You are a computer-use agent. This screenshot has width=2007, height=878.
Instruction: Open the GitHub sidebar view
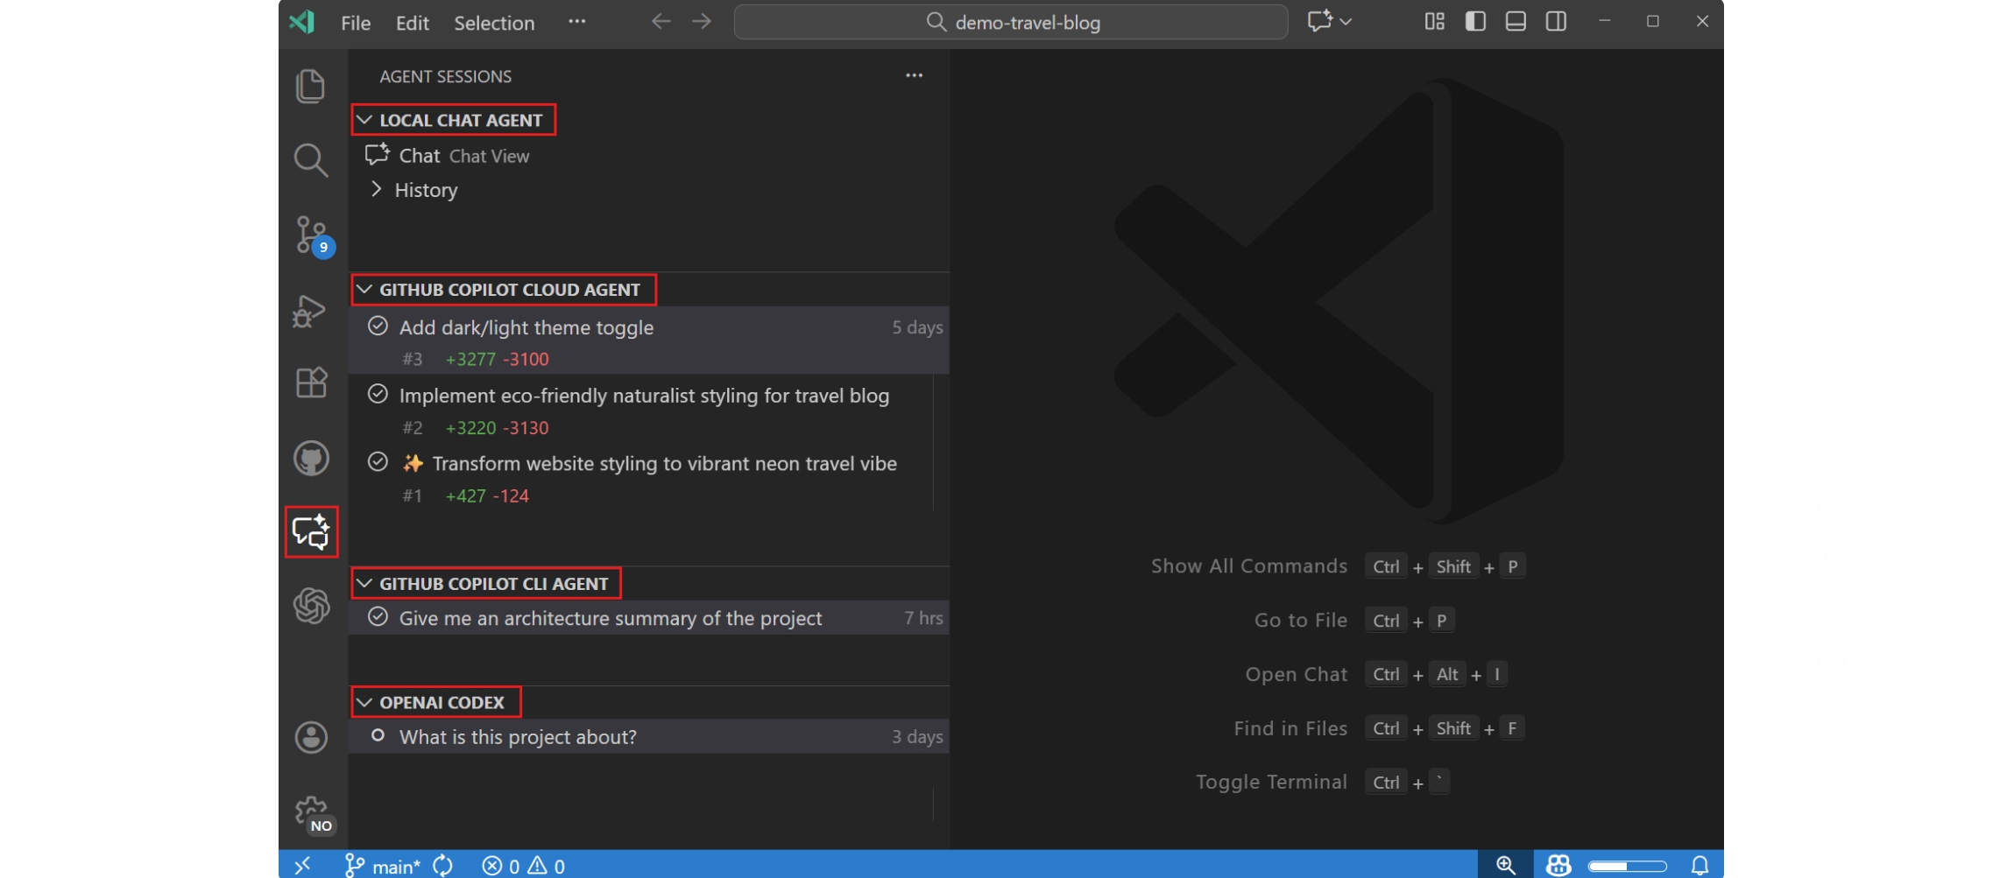pos(310,458)
